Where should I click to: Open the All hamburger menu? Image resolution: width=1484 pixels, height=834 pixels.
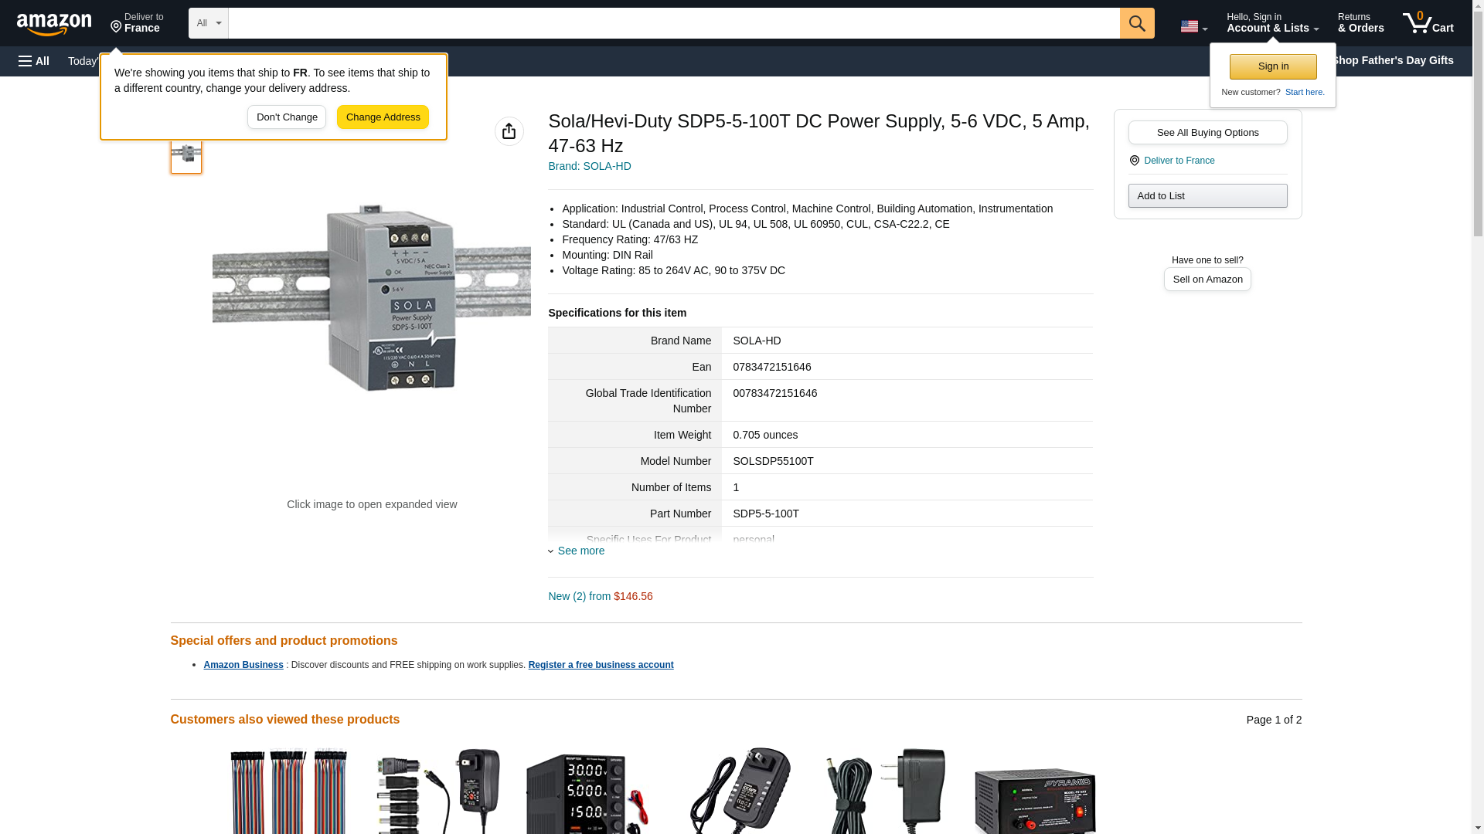click(x=34, y=61)
